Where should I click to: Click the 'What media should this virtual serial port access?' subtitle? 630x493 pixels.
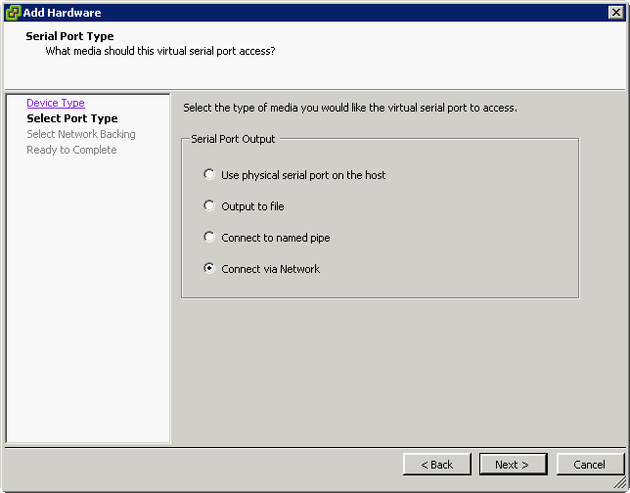pyautogui.click(x=160, y=51)
